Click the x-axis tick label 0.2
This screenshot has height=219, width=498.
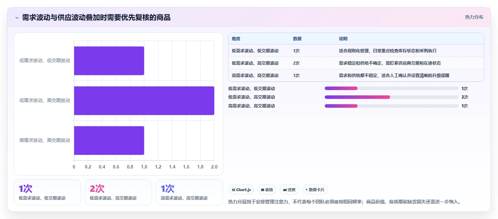pos(88,167)
